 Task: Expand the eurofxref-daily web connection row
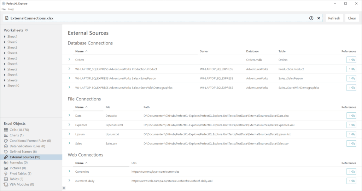pos(70,181)
